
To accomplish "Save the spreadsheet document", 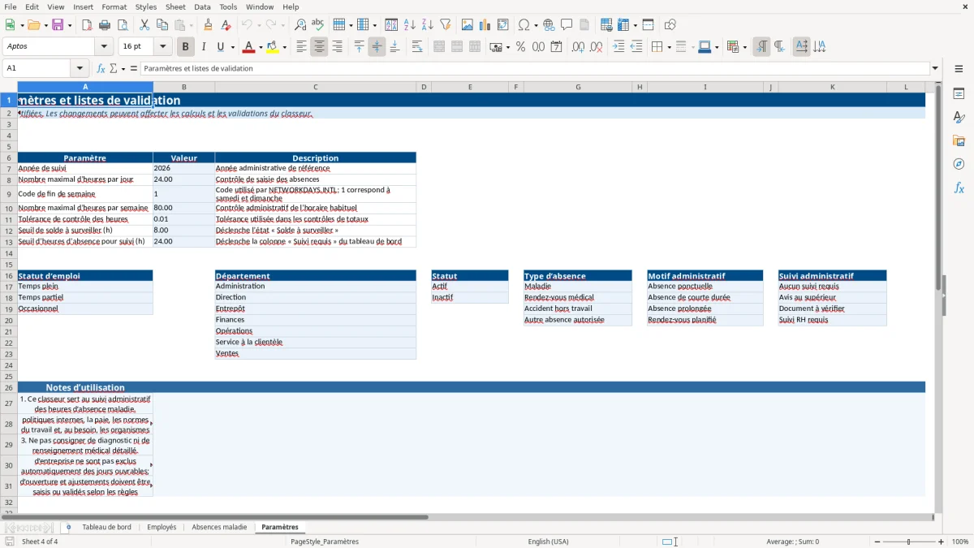I will point(58,25).
